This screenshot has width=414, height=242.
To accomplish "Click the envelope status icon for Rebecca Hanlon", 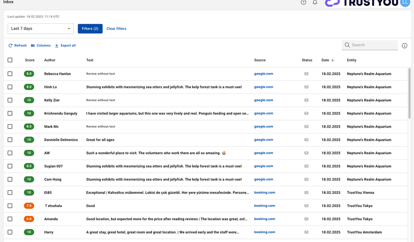I will 306,74.
